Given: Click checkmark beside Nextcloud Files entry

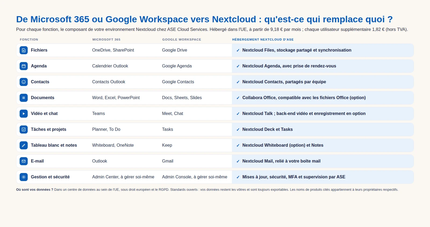Looking at the screenshot, I should pos(238,50).
